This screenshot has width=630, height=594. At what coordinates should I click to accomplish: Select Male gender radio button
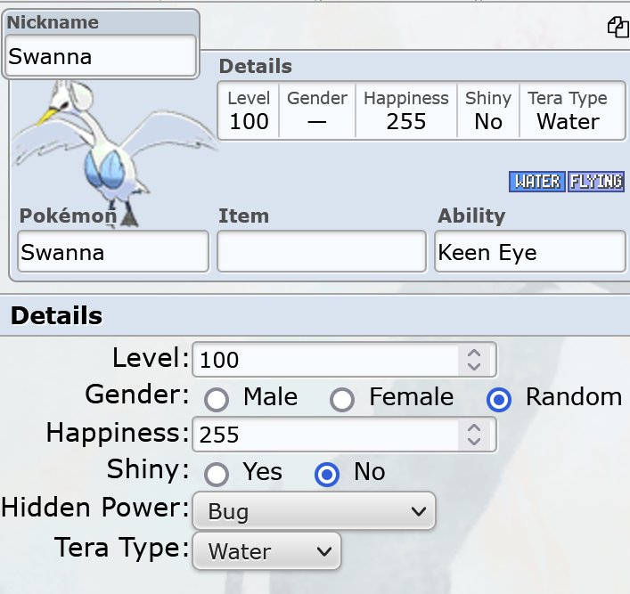(x=217, y=400)
